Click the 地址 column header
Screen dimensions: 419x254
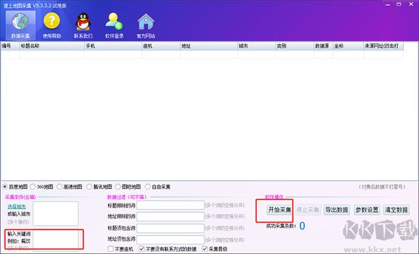coord(209,46)
